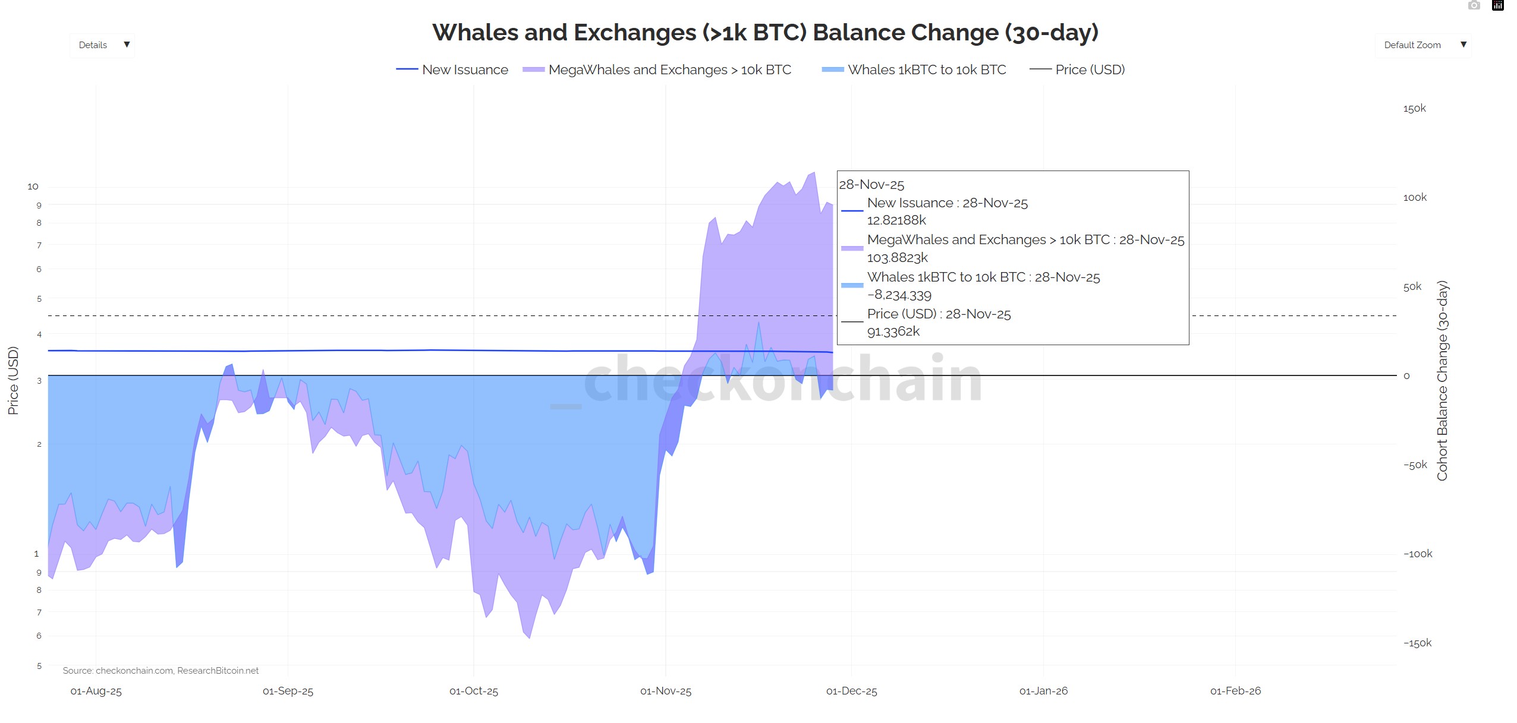Click the 01-Feb-26 x-axis date label
The height and width of the screenshot is (723, 1517).
(x=1235, y=692)
